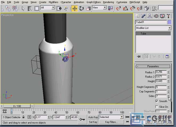Select the Tube entry in modifier stack

point(153,33)
